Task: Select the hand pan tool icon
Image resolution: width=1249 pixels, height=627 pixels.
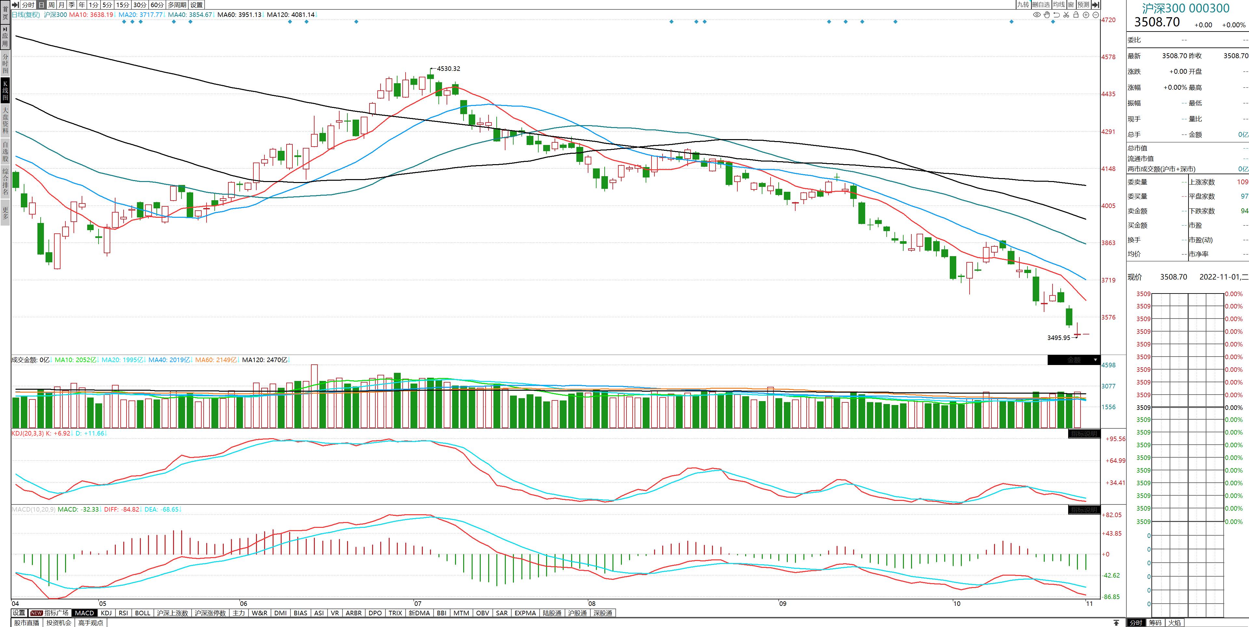Action: 1047,15
